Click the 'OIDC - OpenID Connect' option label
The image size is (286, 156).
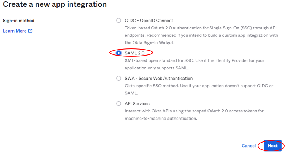pyautogui.click(x=149, y=21)
